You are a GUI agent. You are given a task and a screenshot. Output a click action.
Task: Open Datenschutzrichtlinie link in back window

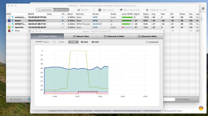coord(102,111)
